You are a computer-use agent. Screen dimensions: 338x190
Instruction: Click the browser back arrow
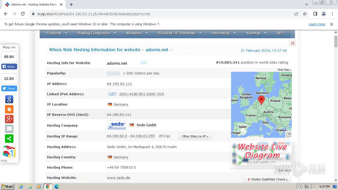[x=6, y=14]
